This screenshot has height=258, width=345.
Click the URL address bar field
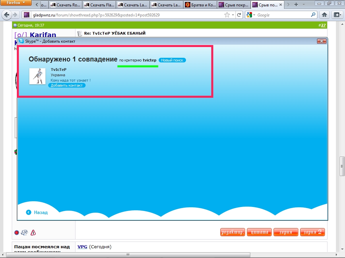coord(125,15)
